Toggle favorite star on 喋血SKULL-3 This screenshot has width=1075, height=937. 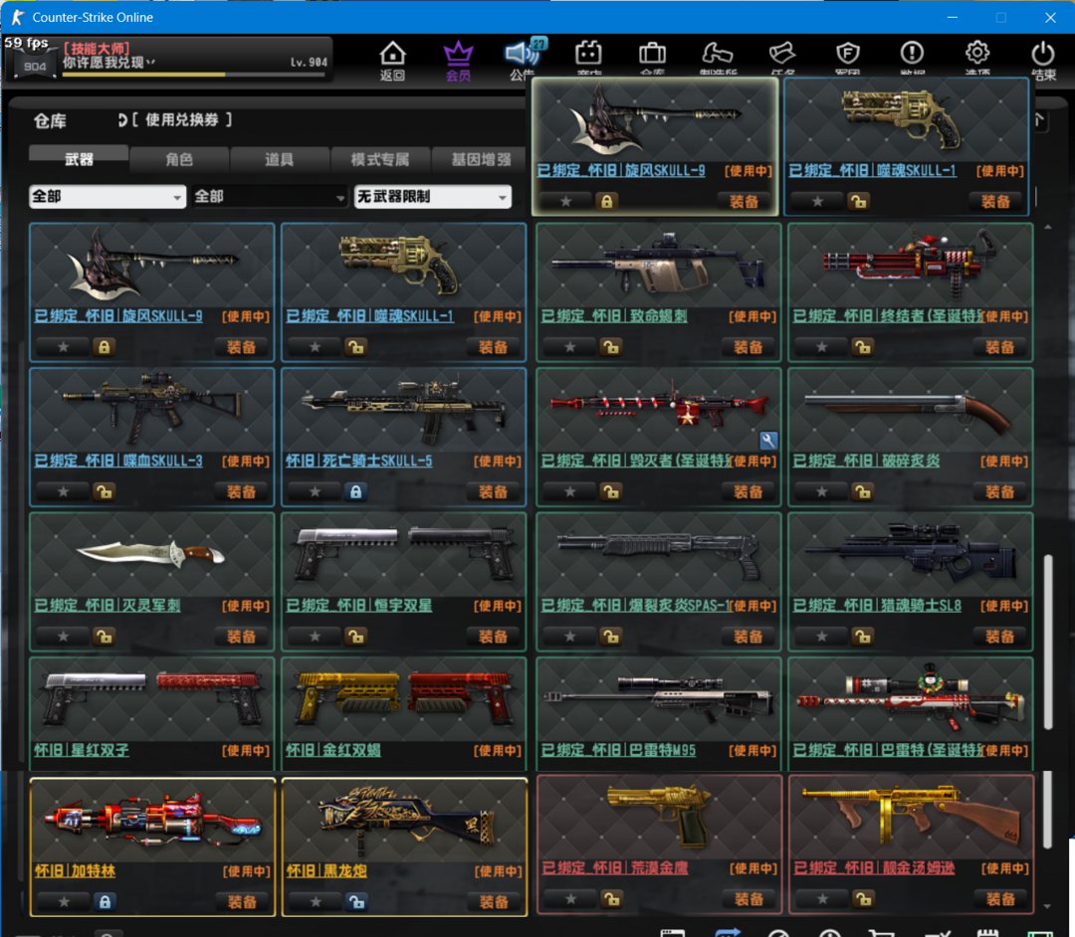[63, 491]
